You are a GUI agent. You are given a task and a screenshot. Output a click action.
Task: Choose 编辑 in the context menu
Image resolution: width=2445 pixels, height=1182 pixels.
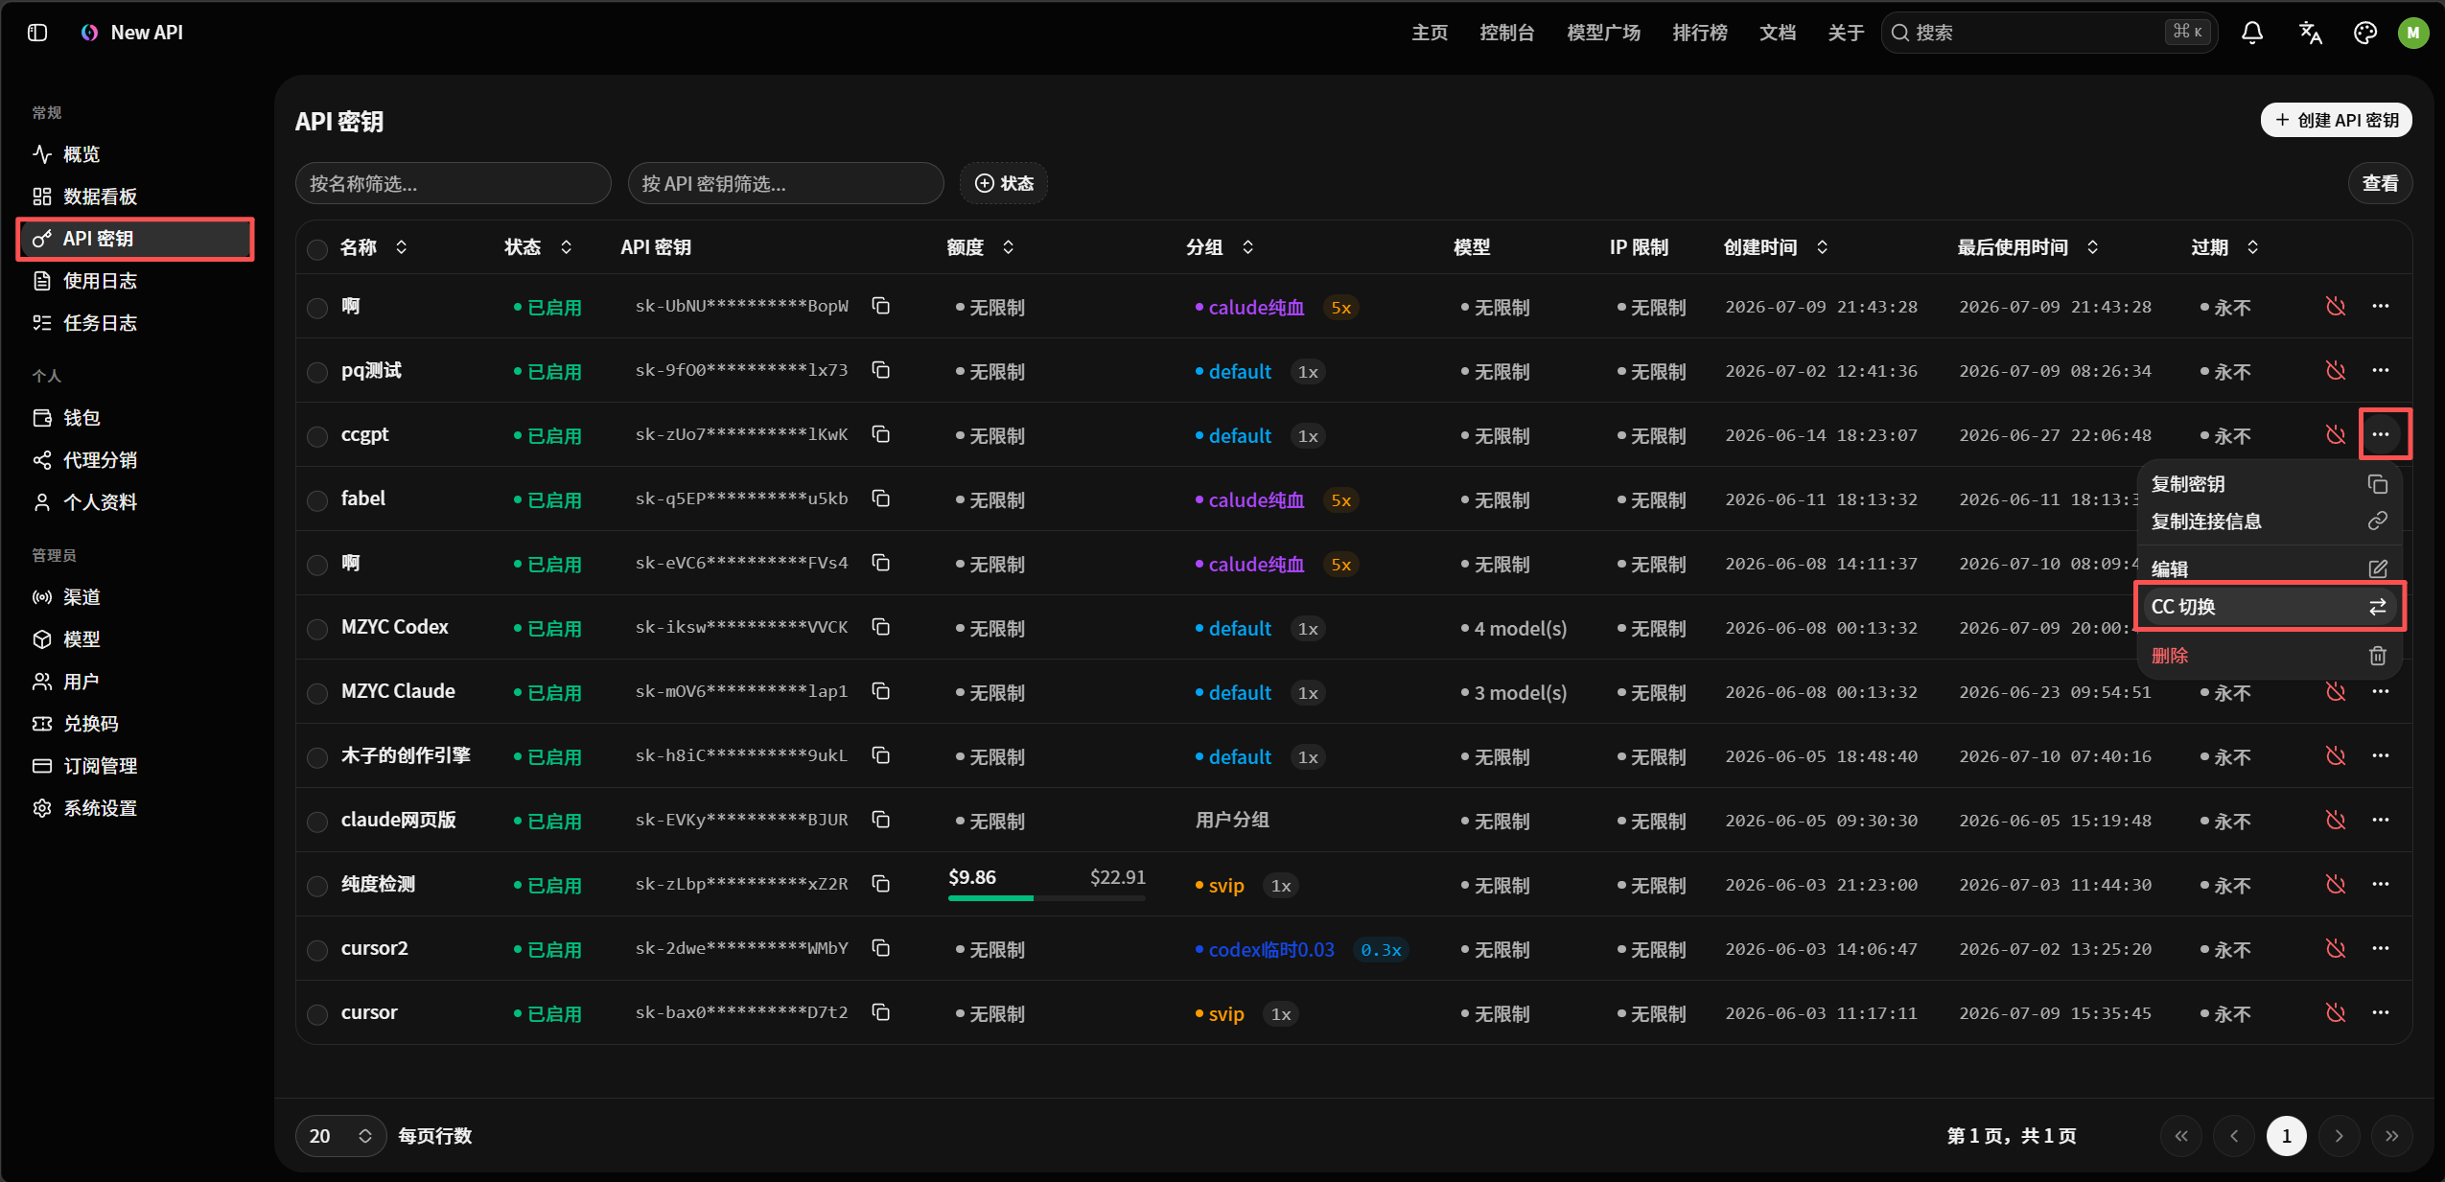tap(2269, 568)
